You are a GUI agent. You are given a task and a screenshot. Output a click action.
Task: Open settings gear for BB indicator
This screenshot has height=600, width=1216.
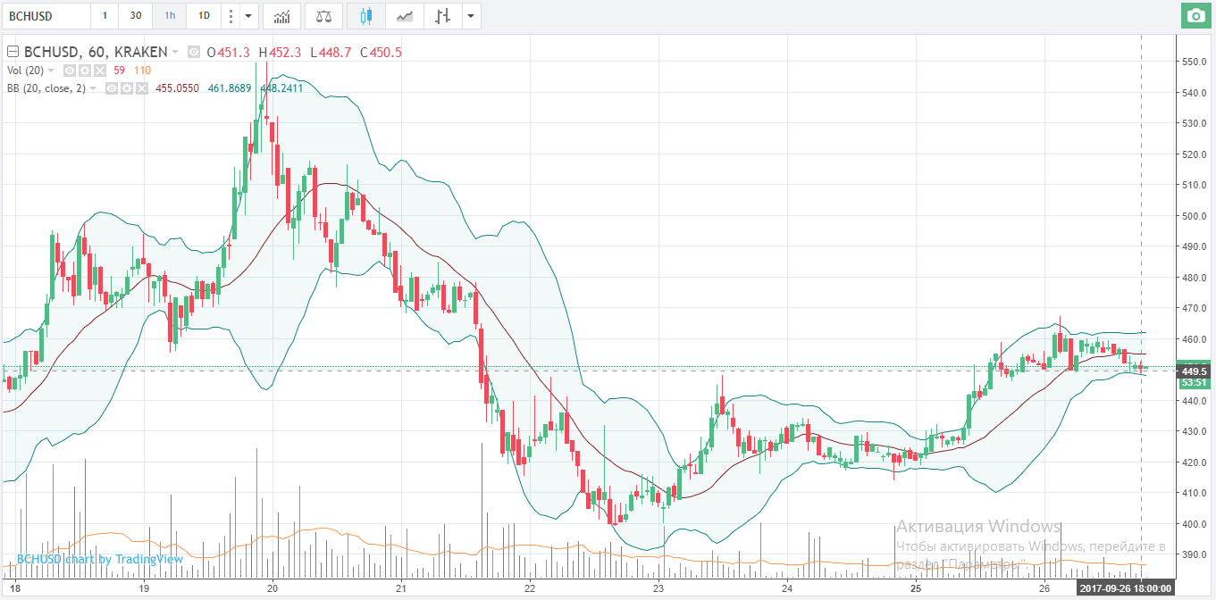[x=128, y=88]
